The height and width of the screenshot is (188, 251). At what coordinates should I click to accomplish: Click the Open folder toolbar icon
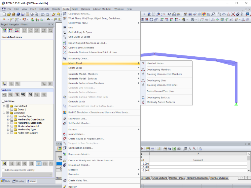(9, 14)
